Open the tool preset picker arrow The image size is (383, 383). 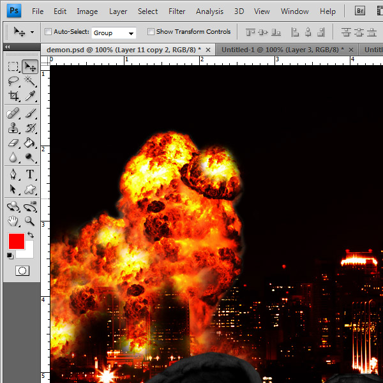(32, 32)
